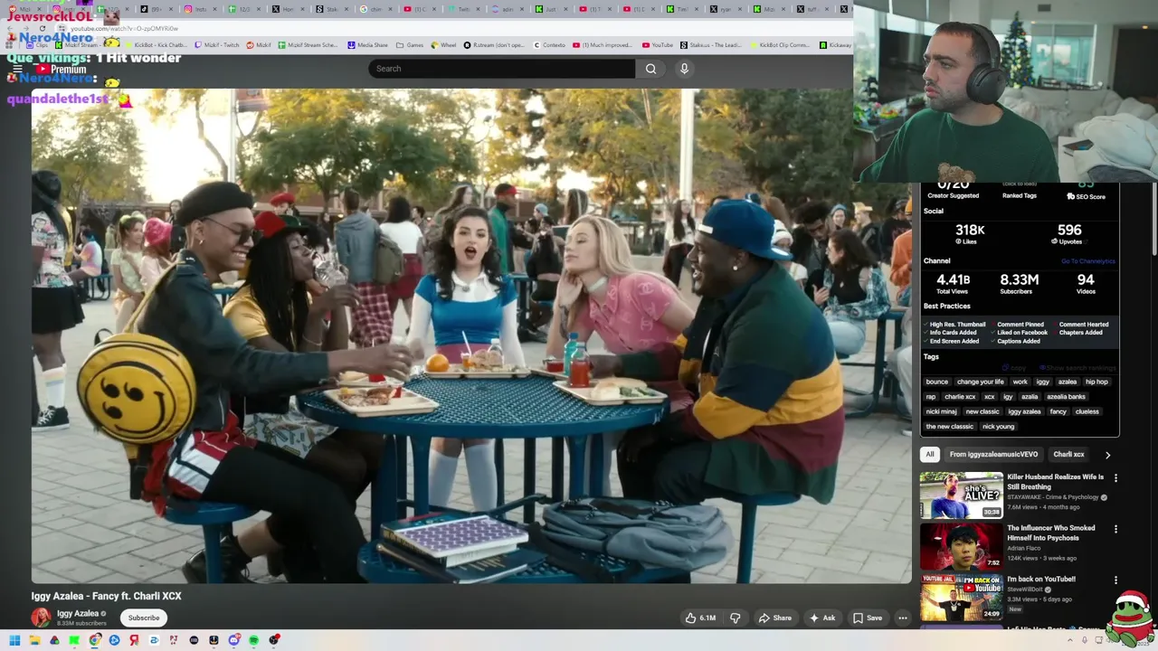Click the 'azealia banks' tag
The width and height of the screenshot is (1158, 651).
[x=1066, y=397]
